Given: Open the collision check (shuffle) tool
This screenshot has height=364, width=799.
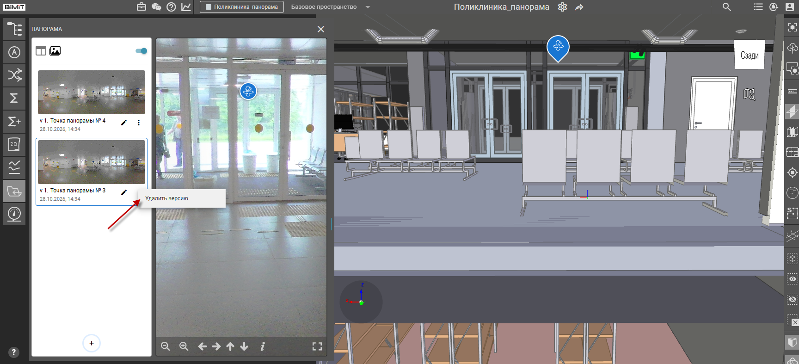Looking at the screenshot, I should (x=14, y=75).
